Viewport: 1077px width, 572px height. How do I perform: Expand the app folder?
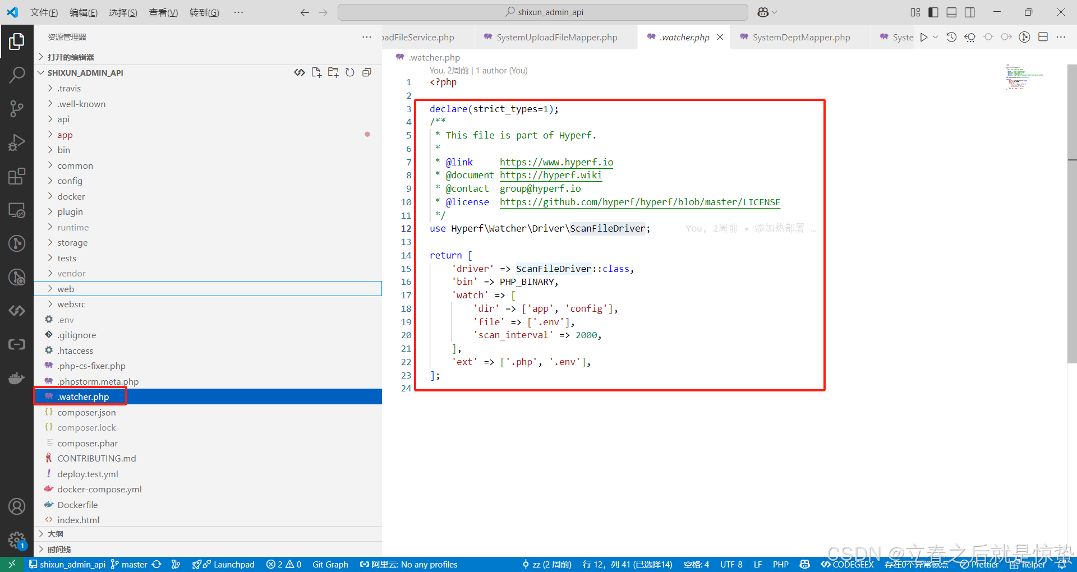pos(65,135)
